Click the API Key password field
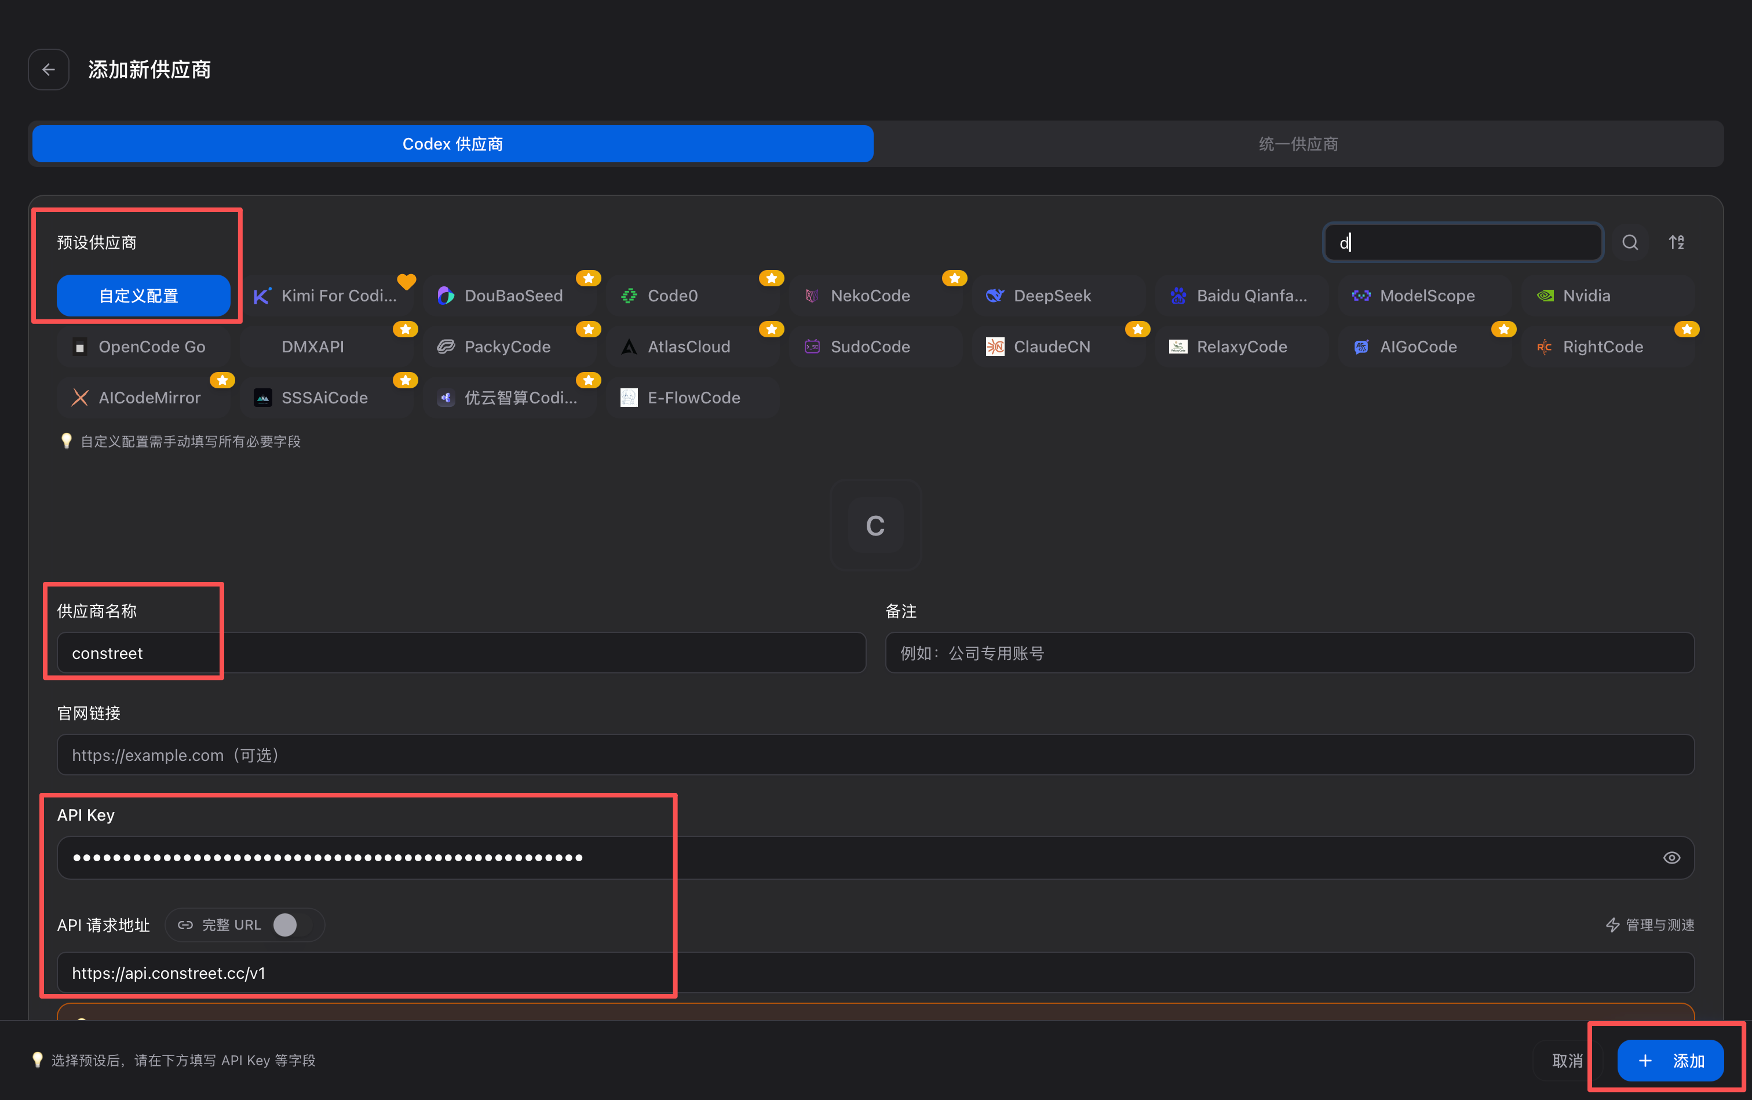 [875, 858]
